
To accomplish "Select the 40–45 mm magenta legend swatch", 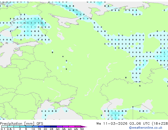I will point(72,127).
